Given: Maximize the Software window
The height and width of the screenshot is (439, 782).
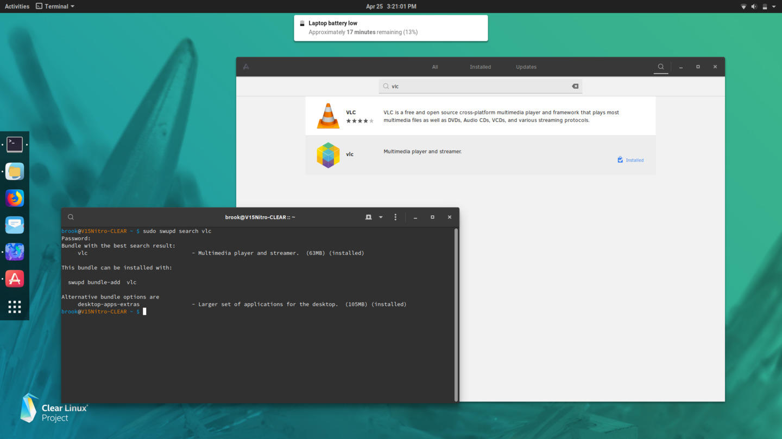Looking at the screenshot, I should [x=698, y=67].
